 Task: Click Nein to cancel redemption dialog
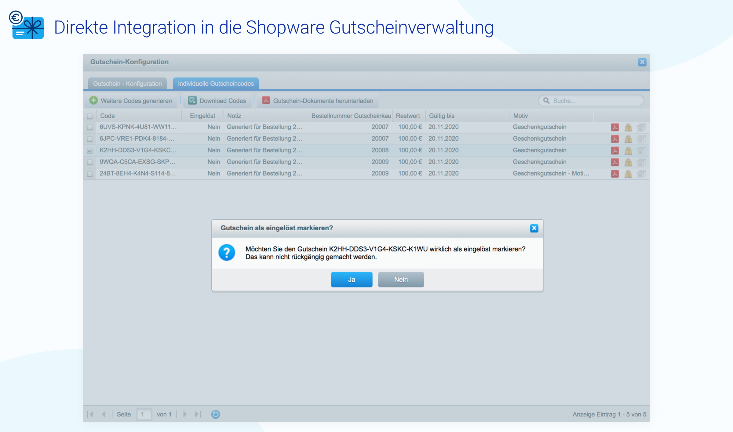pos(401,280)
